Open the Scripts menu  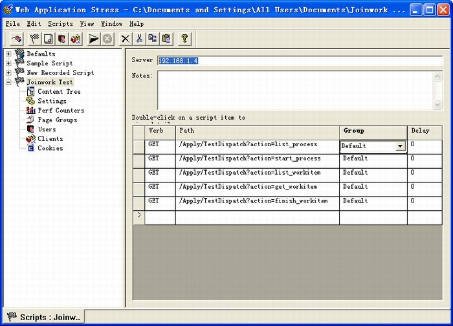pos(60,24)
